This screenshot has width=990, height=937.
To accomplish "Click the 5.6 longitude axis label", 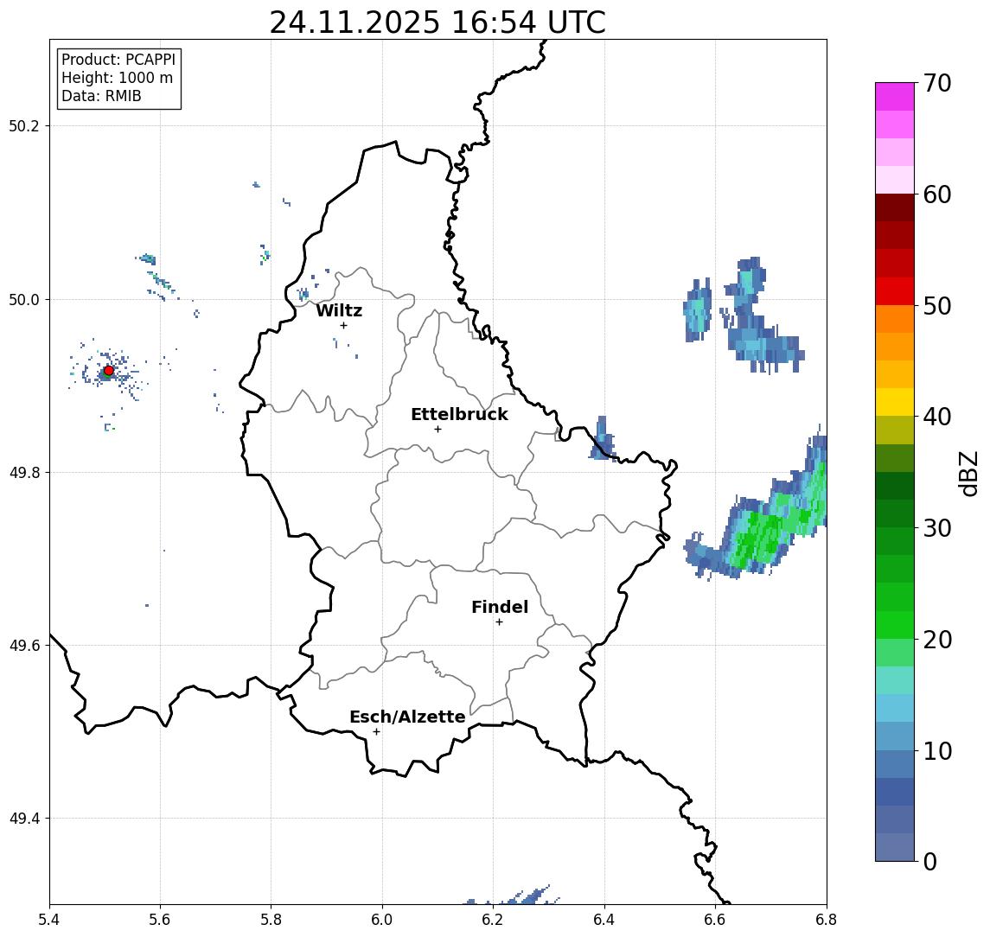I will [x=160, y=920].
